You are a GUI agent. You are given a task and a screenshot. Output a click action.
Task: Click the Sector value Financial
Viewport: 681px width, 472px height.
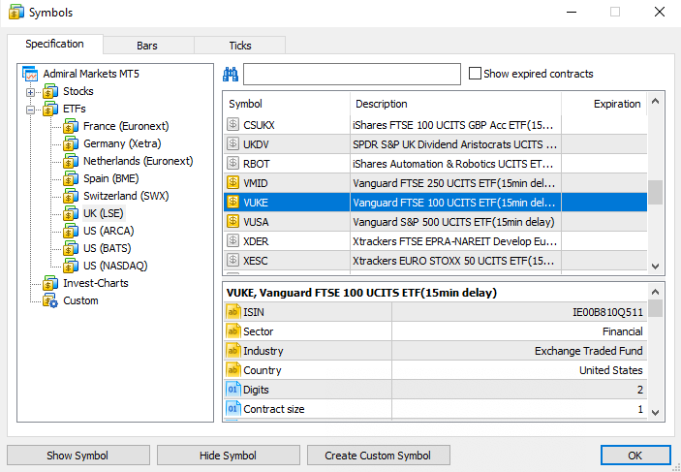tap(623, 331)
